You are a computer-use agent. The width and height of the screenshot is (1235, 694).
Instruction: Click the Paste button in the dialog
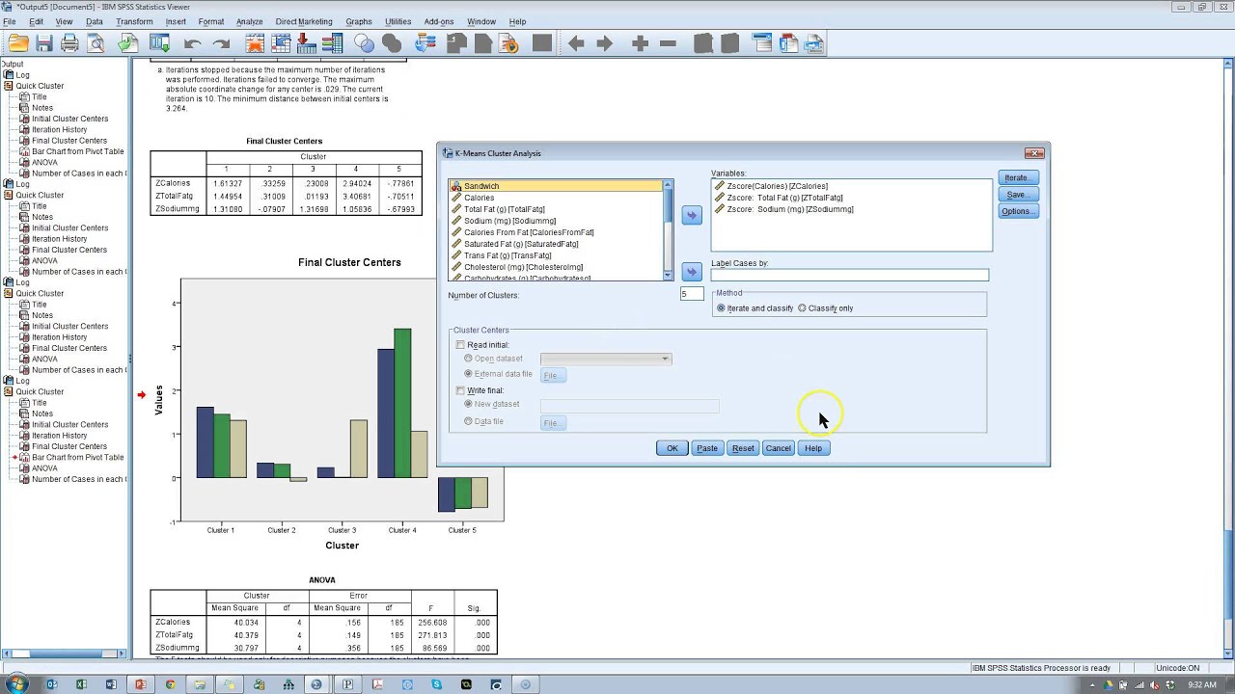tap(707, 448)
